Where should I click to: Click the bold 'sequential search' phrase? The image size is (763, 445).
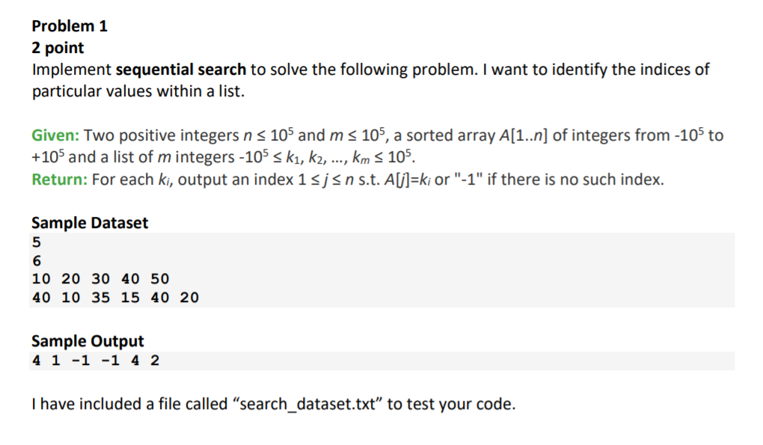[181, 70]
